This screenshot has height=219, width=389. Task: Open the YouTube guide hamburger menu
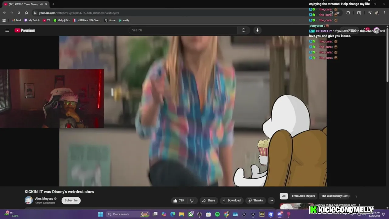[7, 30]
